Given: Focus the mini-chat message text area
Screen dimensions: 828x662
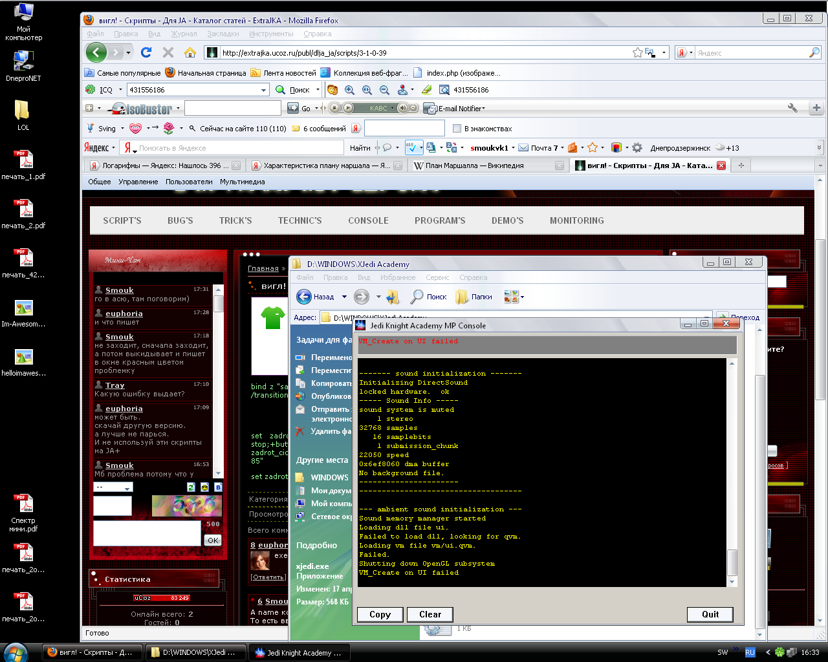Looking at the screenshot, I should 147,533.
